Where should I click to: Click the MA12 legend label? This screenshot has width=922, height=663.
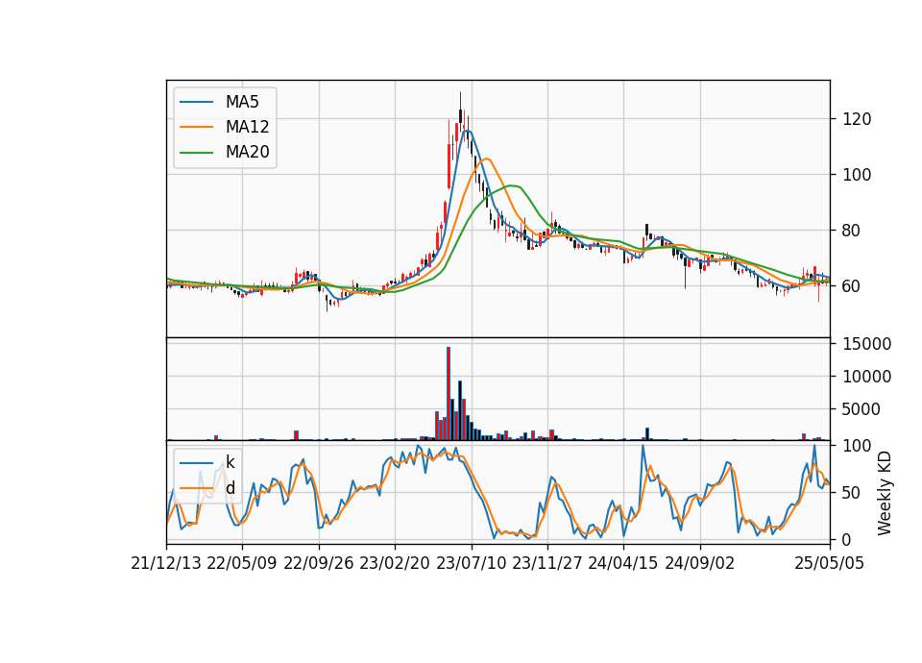[x=247, y=127]
